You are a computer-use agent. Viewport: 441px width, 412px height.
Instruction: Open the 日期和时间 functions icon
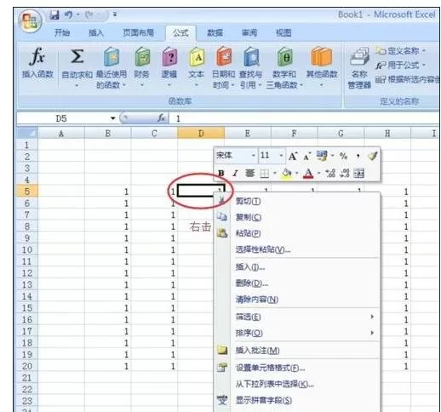(x=224, y=56)
